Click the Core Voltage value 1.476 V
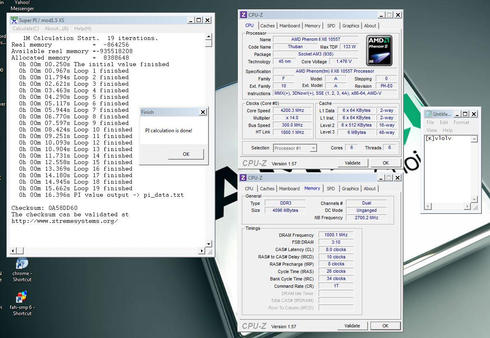This screenshot has height=338, width=490. [344, 62]
